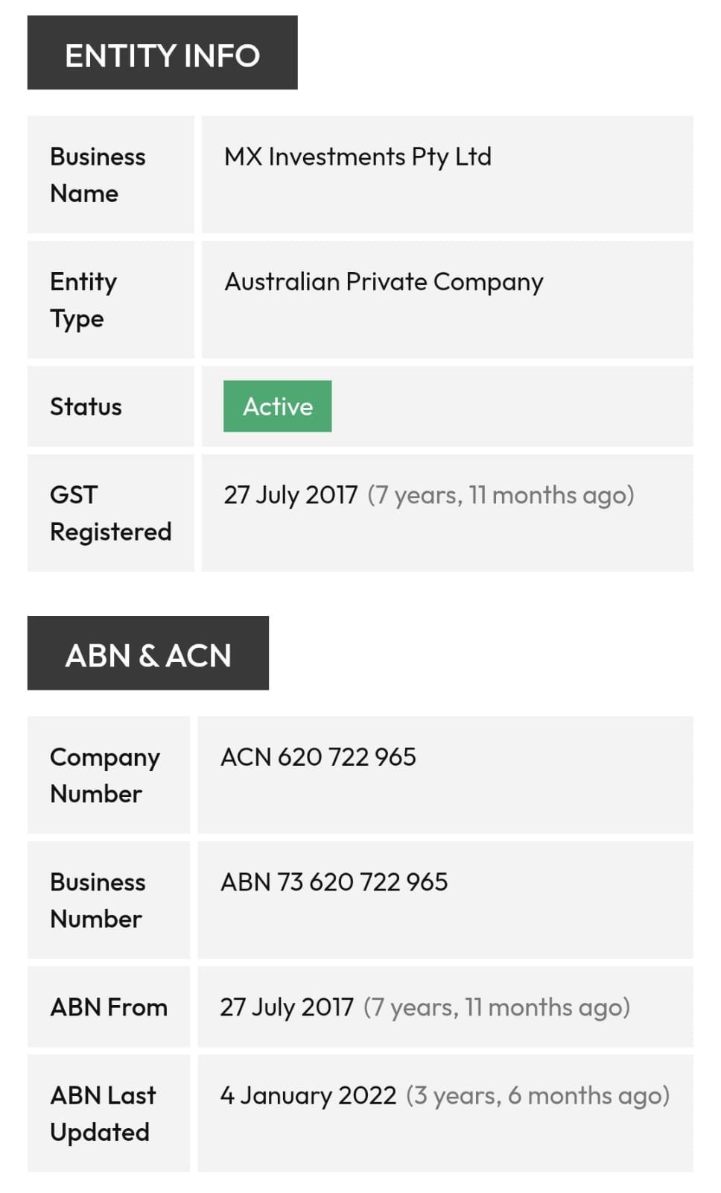The width and height of the screenshot is (721, 1193).
Task: Click the Entity Type row label
Action: (x=83, y=300)
